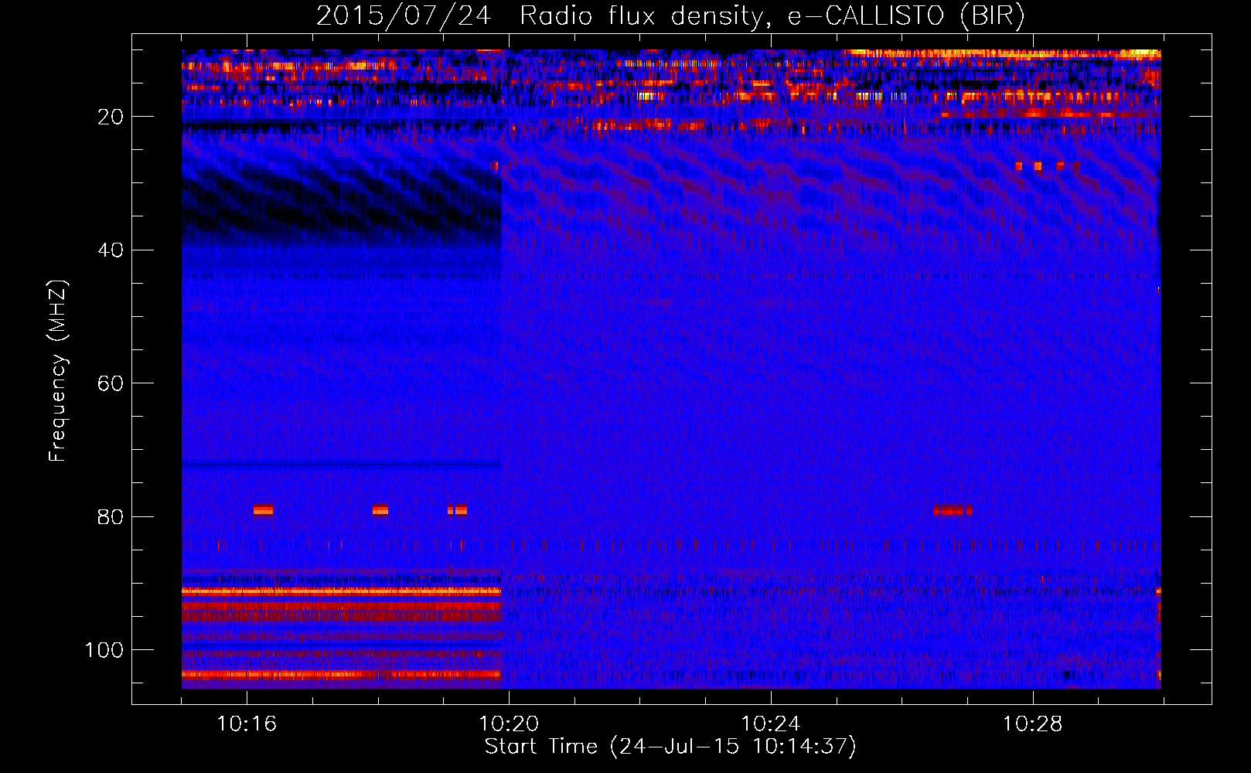Viewport: 1251px width, 773px height.
Task: Click the "10:20" time tick label
Action: [x=509, y=724]
